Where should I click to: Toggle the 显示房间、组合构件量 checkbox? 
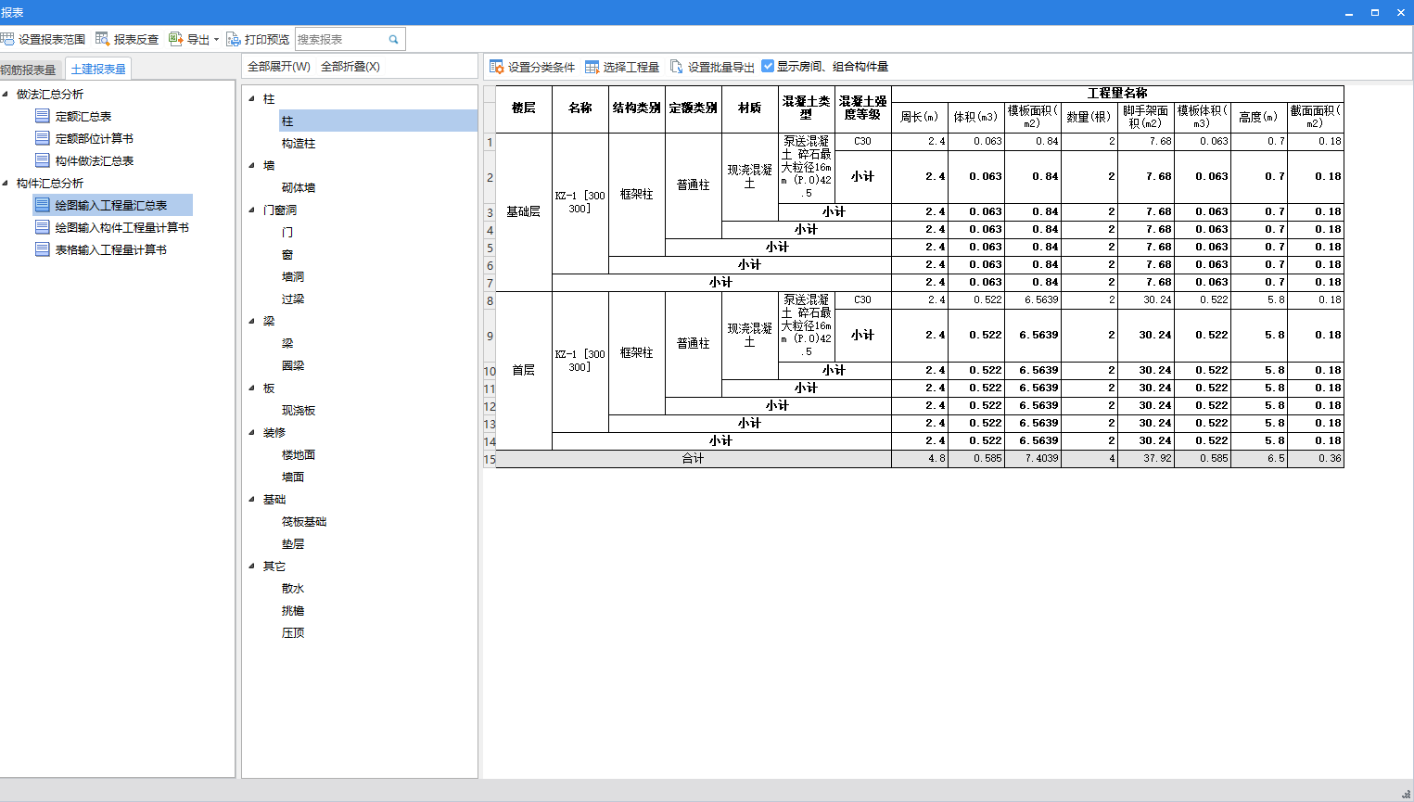tap(768, 66)
